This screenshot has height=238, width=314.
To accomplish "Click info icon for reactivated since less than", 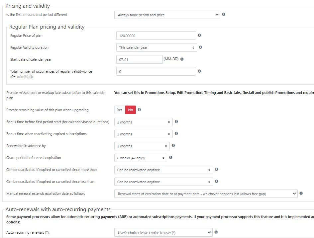I will point(216,181).
